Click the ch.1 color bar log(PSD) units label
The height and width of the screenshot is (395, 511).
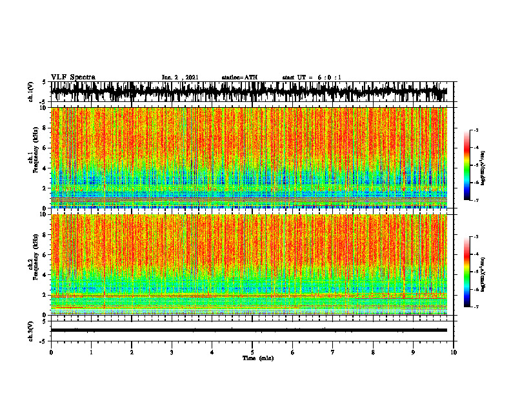click(483, 168)
